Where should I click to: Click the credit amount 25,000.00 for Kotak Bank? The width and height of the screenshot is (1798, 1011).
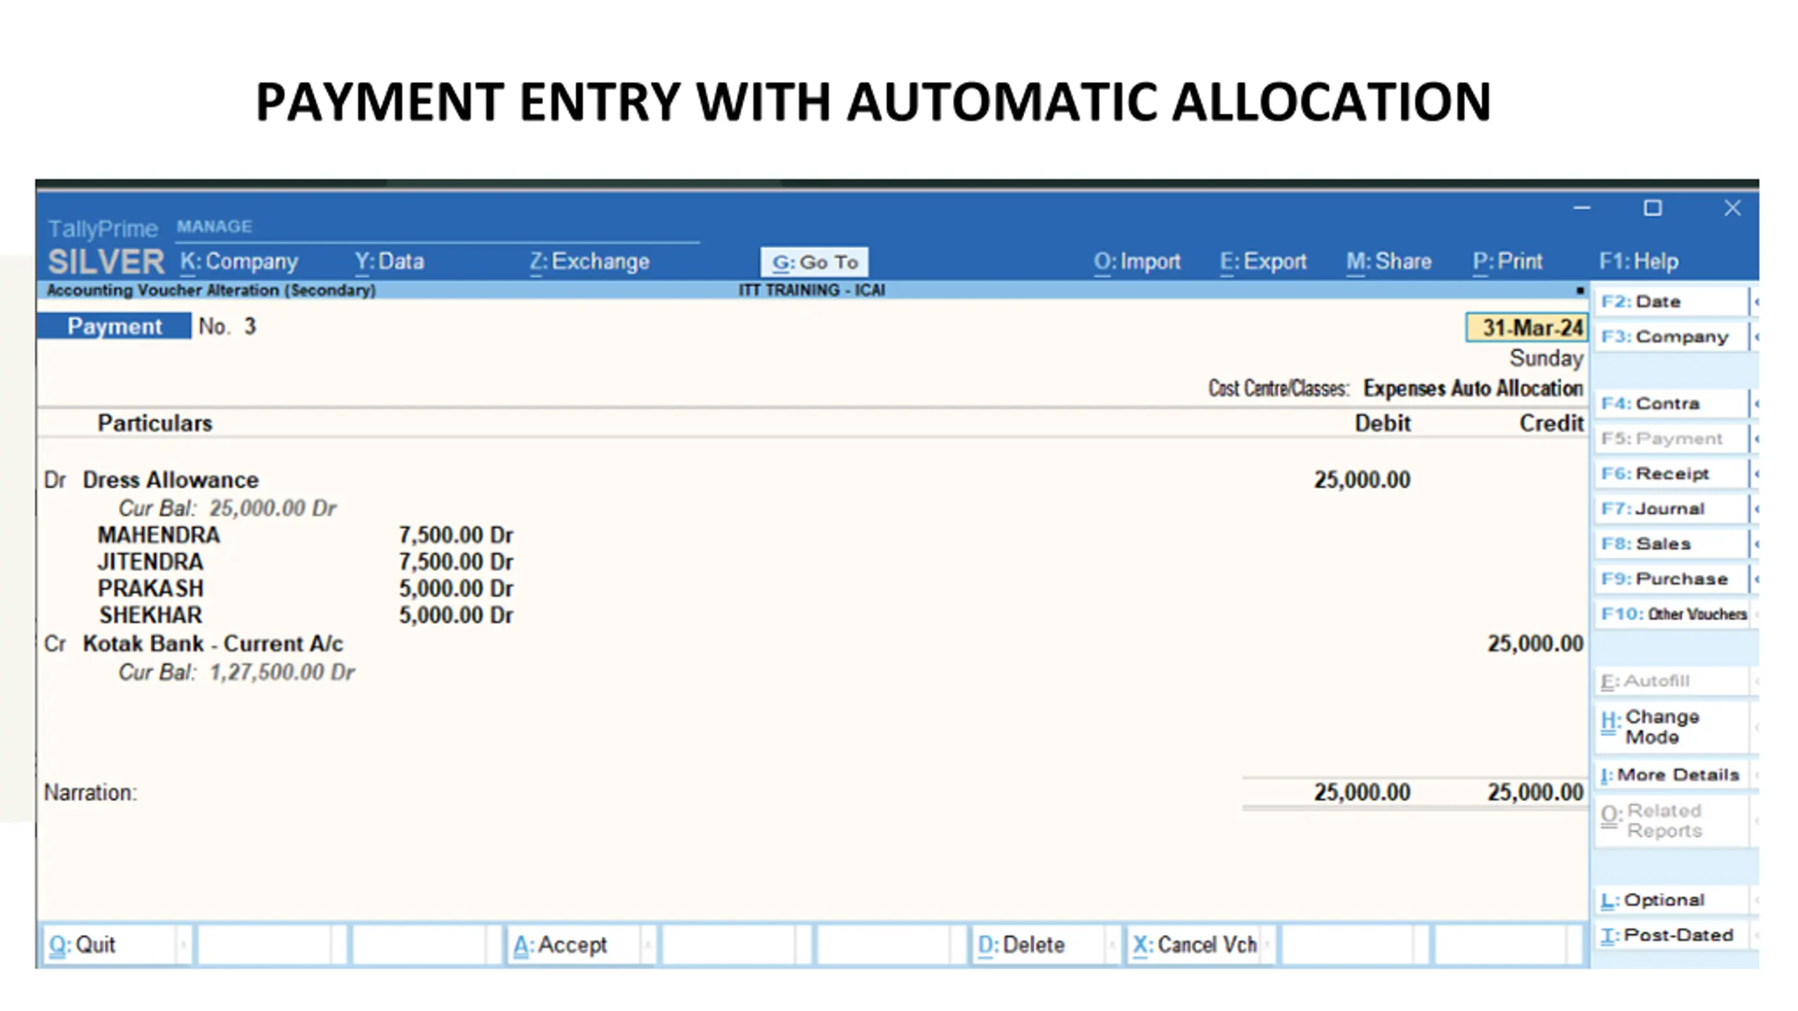1535,644
